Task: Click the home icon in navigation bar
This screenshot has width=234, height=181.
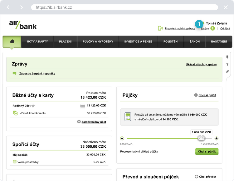Action: (x=12, y=41)
